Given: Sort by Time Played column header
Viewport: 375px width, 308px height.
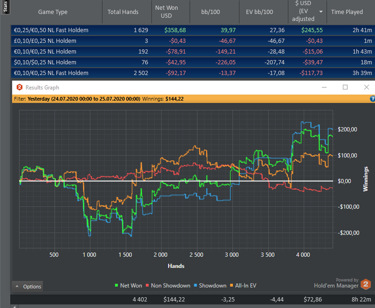Looking at the screenshot, I should [x=347, y=12].
